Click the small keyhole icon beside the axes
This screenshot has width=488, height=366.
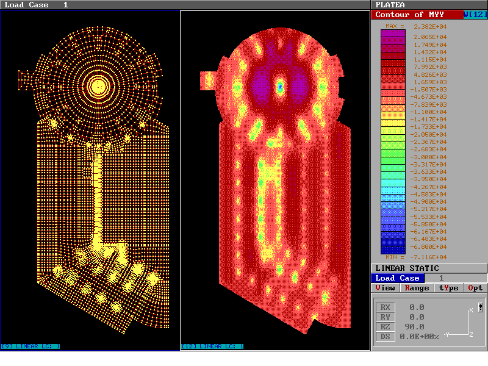[481, 307]
